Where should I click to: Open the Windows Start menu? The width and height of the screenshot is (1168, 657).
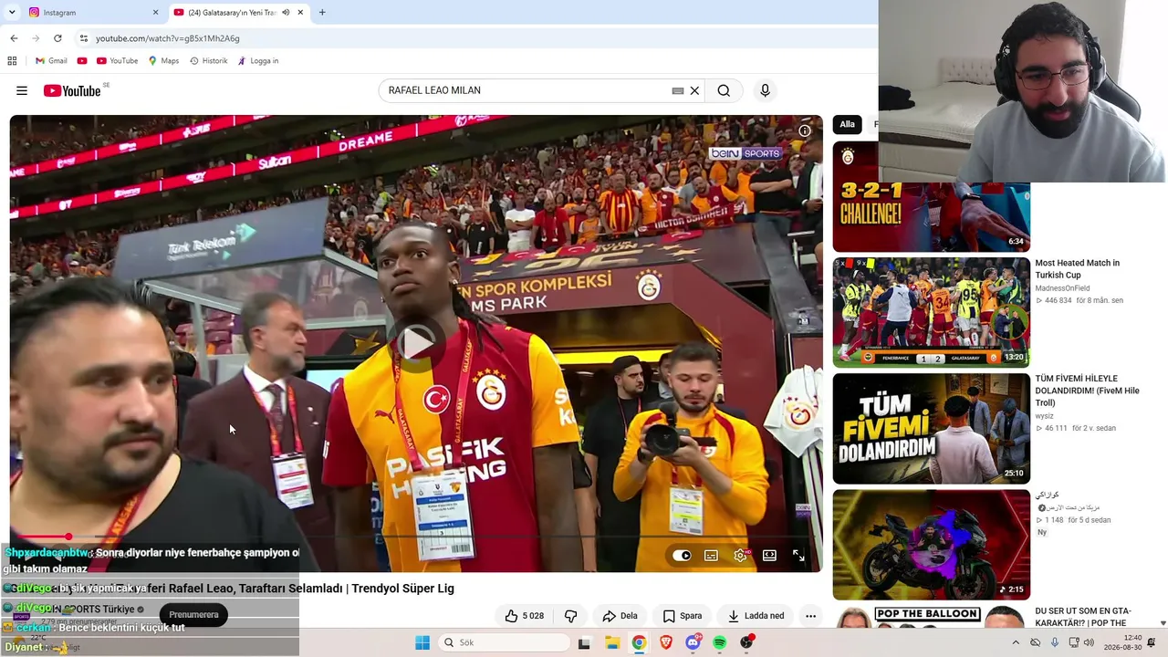coord(422,642)
